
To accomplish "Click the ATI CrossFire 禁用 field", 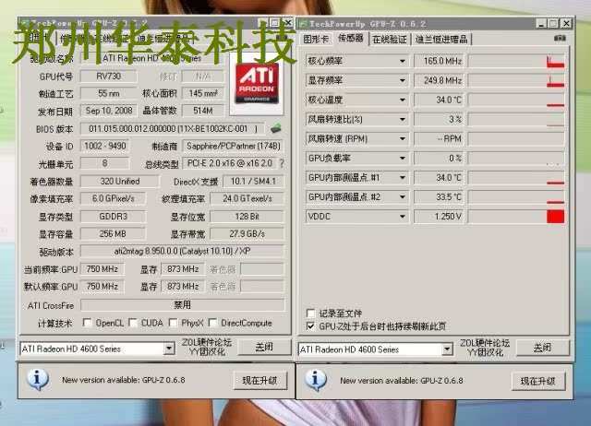I will tap(183, 305).
